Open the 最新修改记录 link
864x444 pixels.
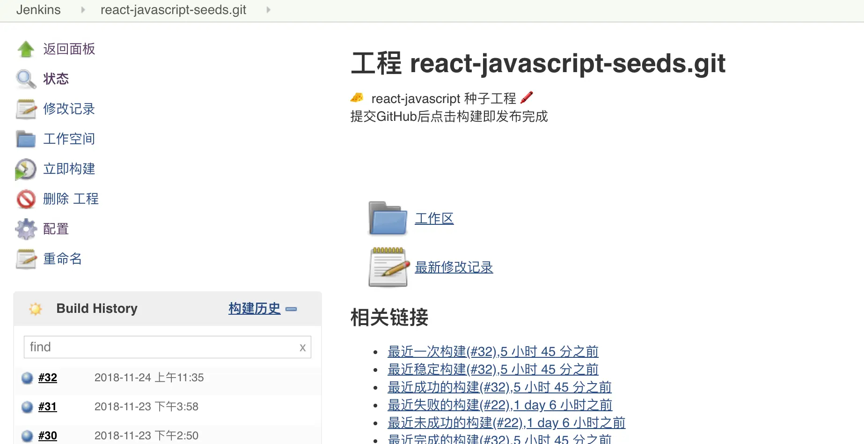click(x=454, y=267)
